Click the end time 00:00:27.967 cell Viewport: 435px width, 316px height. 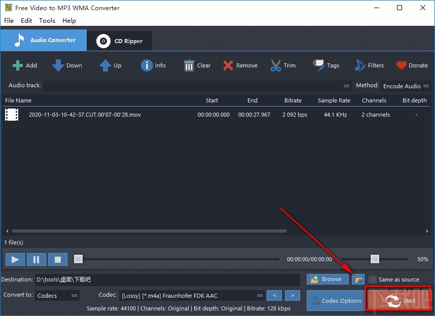coord(254,115)
